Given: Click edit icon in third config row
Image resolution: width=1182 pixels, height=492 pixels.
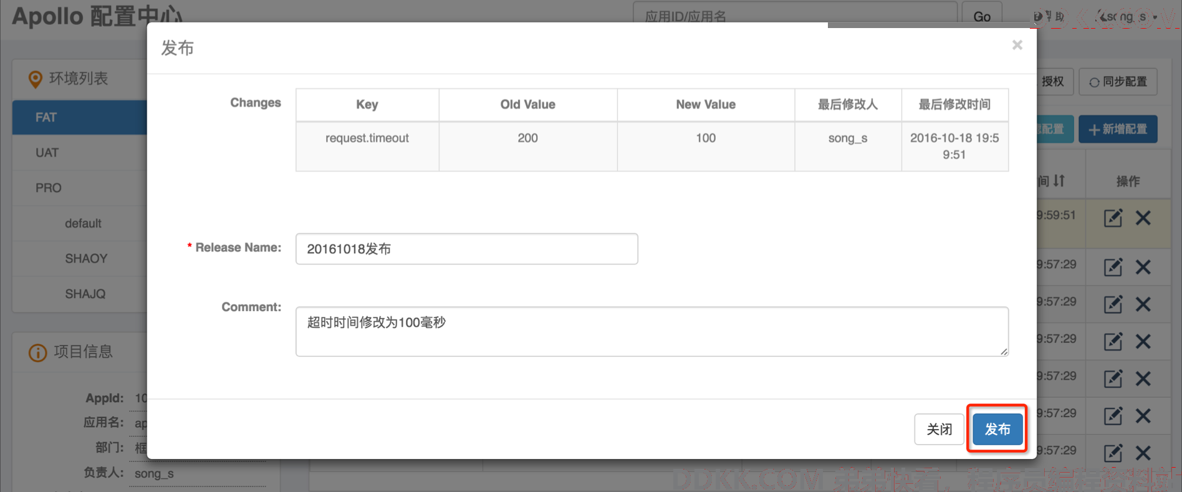Looking at the screenshot, I should coord(1113,304).
